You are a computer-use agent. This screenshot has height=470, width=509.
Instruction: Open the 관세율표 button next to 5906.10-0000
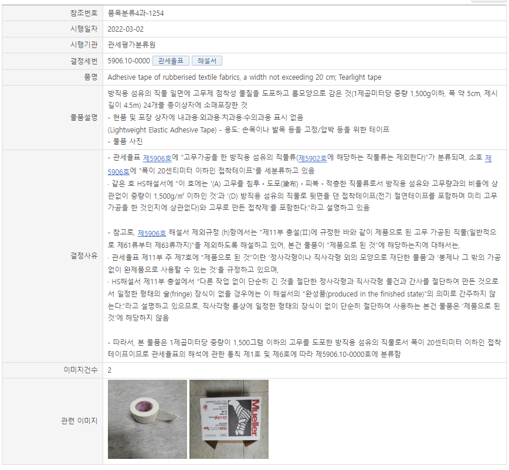(171, 61)
